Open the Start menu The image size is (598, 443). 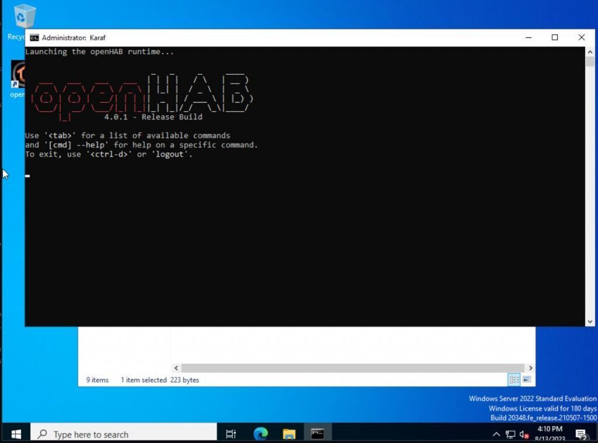coord(15,434)
